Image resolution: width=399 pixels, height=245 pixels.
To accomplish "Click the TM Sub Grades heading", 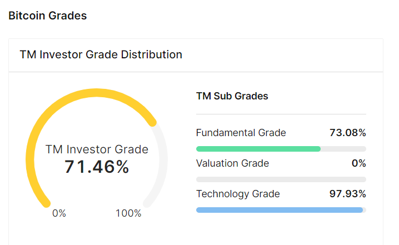I will [x=232, y=96].
